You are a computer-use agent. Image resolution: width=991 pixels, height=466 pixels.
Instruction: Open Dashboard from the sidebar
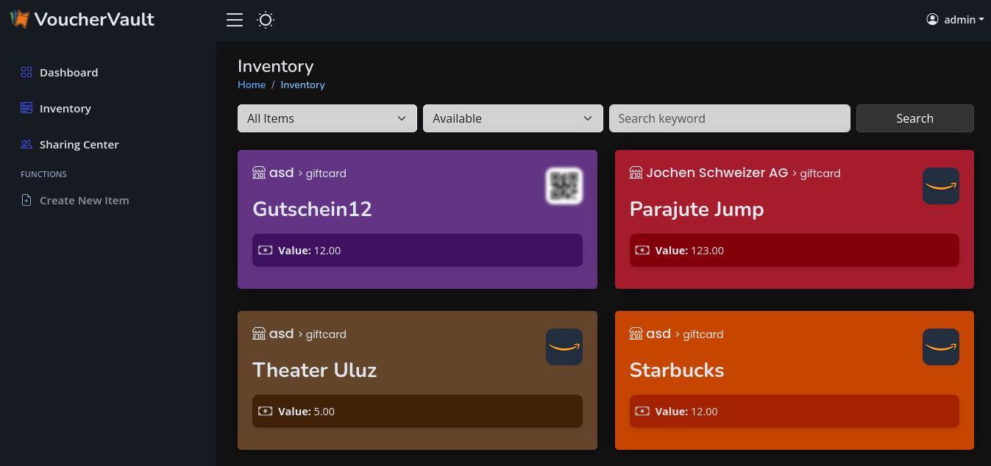pyautogui.click(x=68, y=72)
